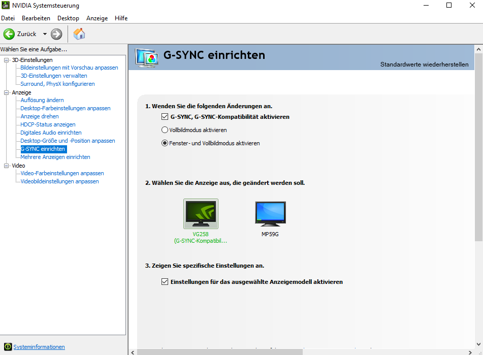This screenshot has width=483, height=355.
Task: Select the Vollbildmodus aktivieren radio button
Action: tap(165, 130)
